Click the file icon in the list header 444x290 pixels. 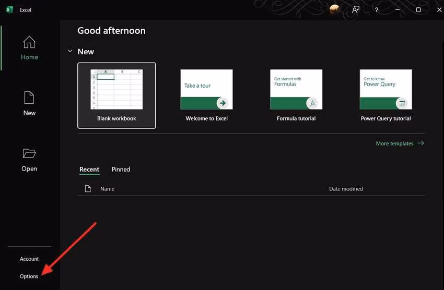[x=88, y=188]
